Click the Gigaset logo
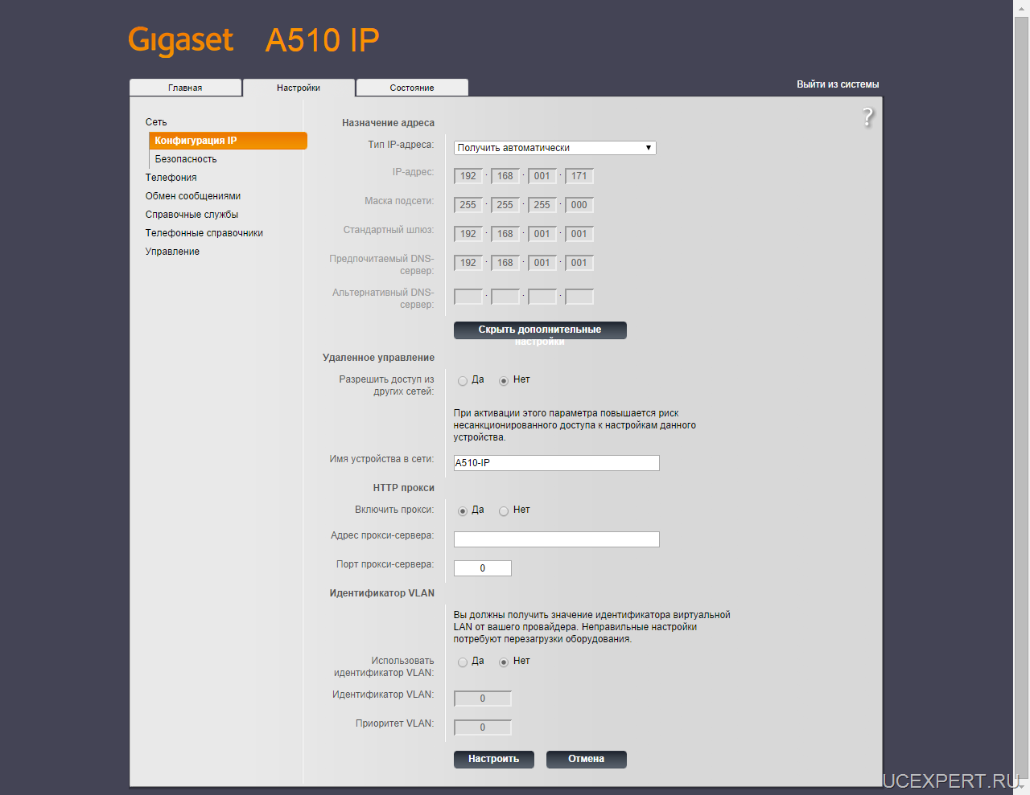Viewport: 1030px width, 795px height. (x=181, y=41)
